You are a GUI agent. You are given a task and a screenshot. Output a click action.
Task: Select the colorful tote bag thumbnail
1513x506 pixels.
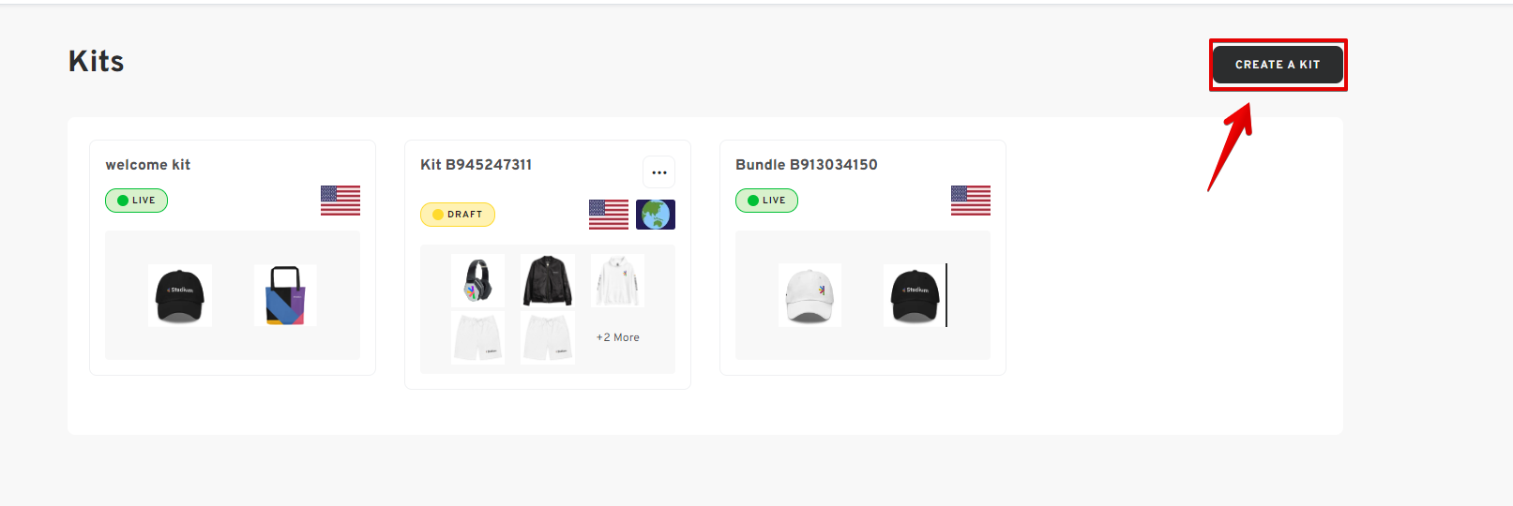(x=285, y=295)
